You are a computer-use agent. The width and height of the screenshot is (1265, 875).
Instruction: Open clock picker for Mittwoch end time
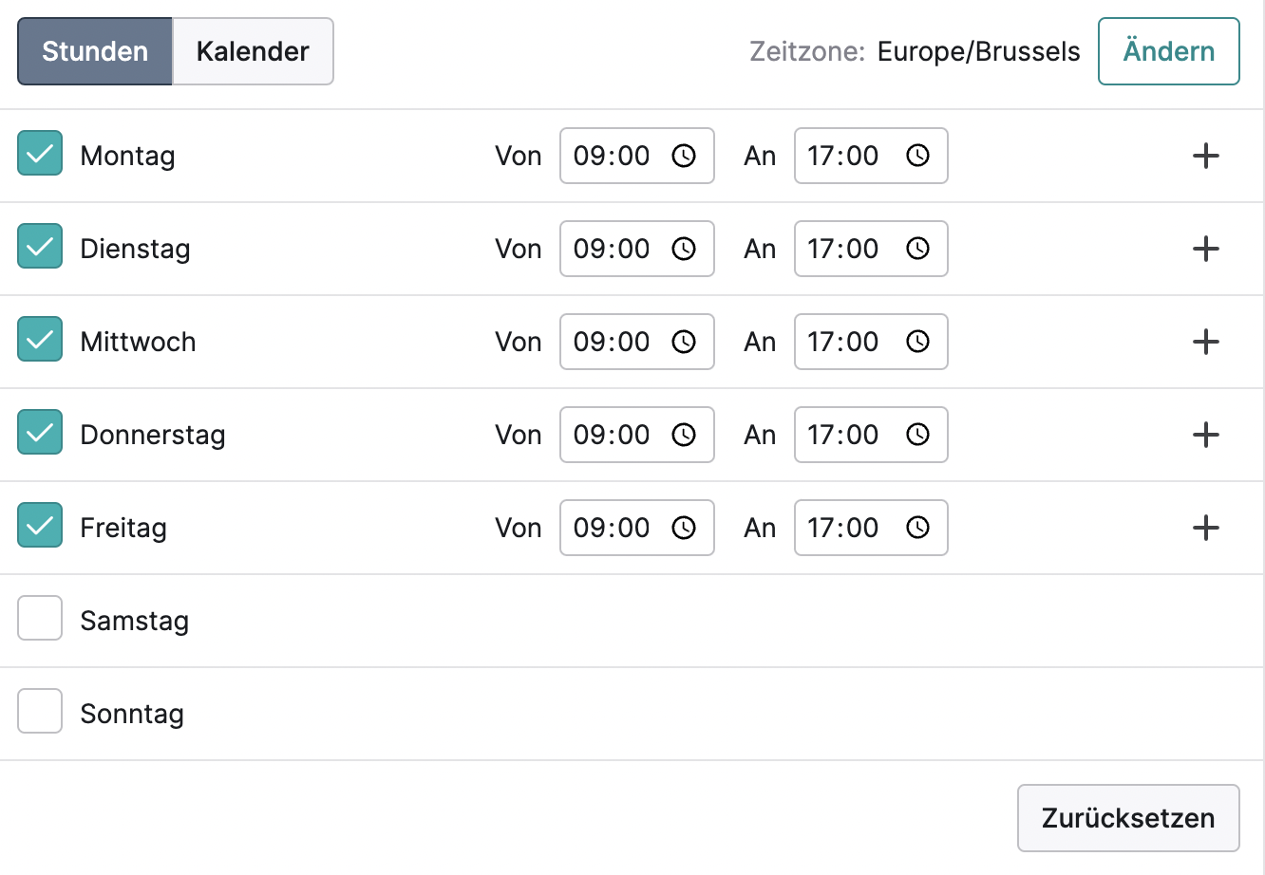(917, 342)
